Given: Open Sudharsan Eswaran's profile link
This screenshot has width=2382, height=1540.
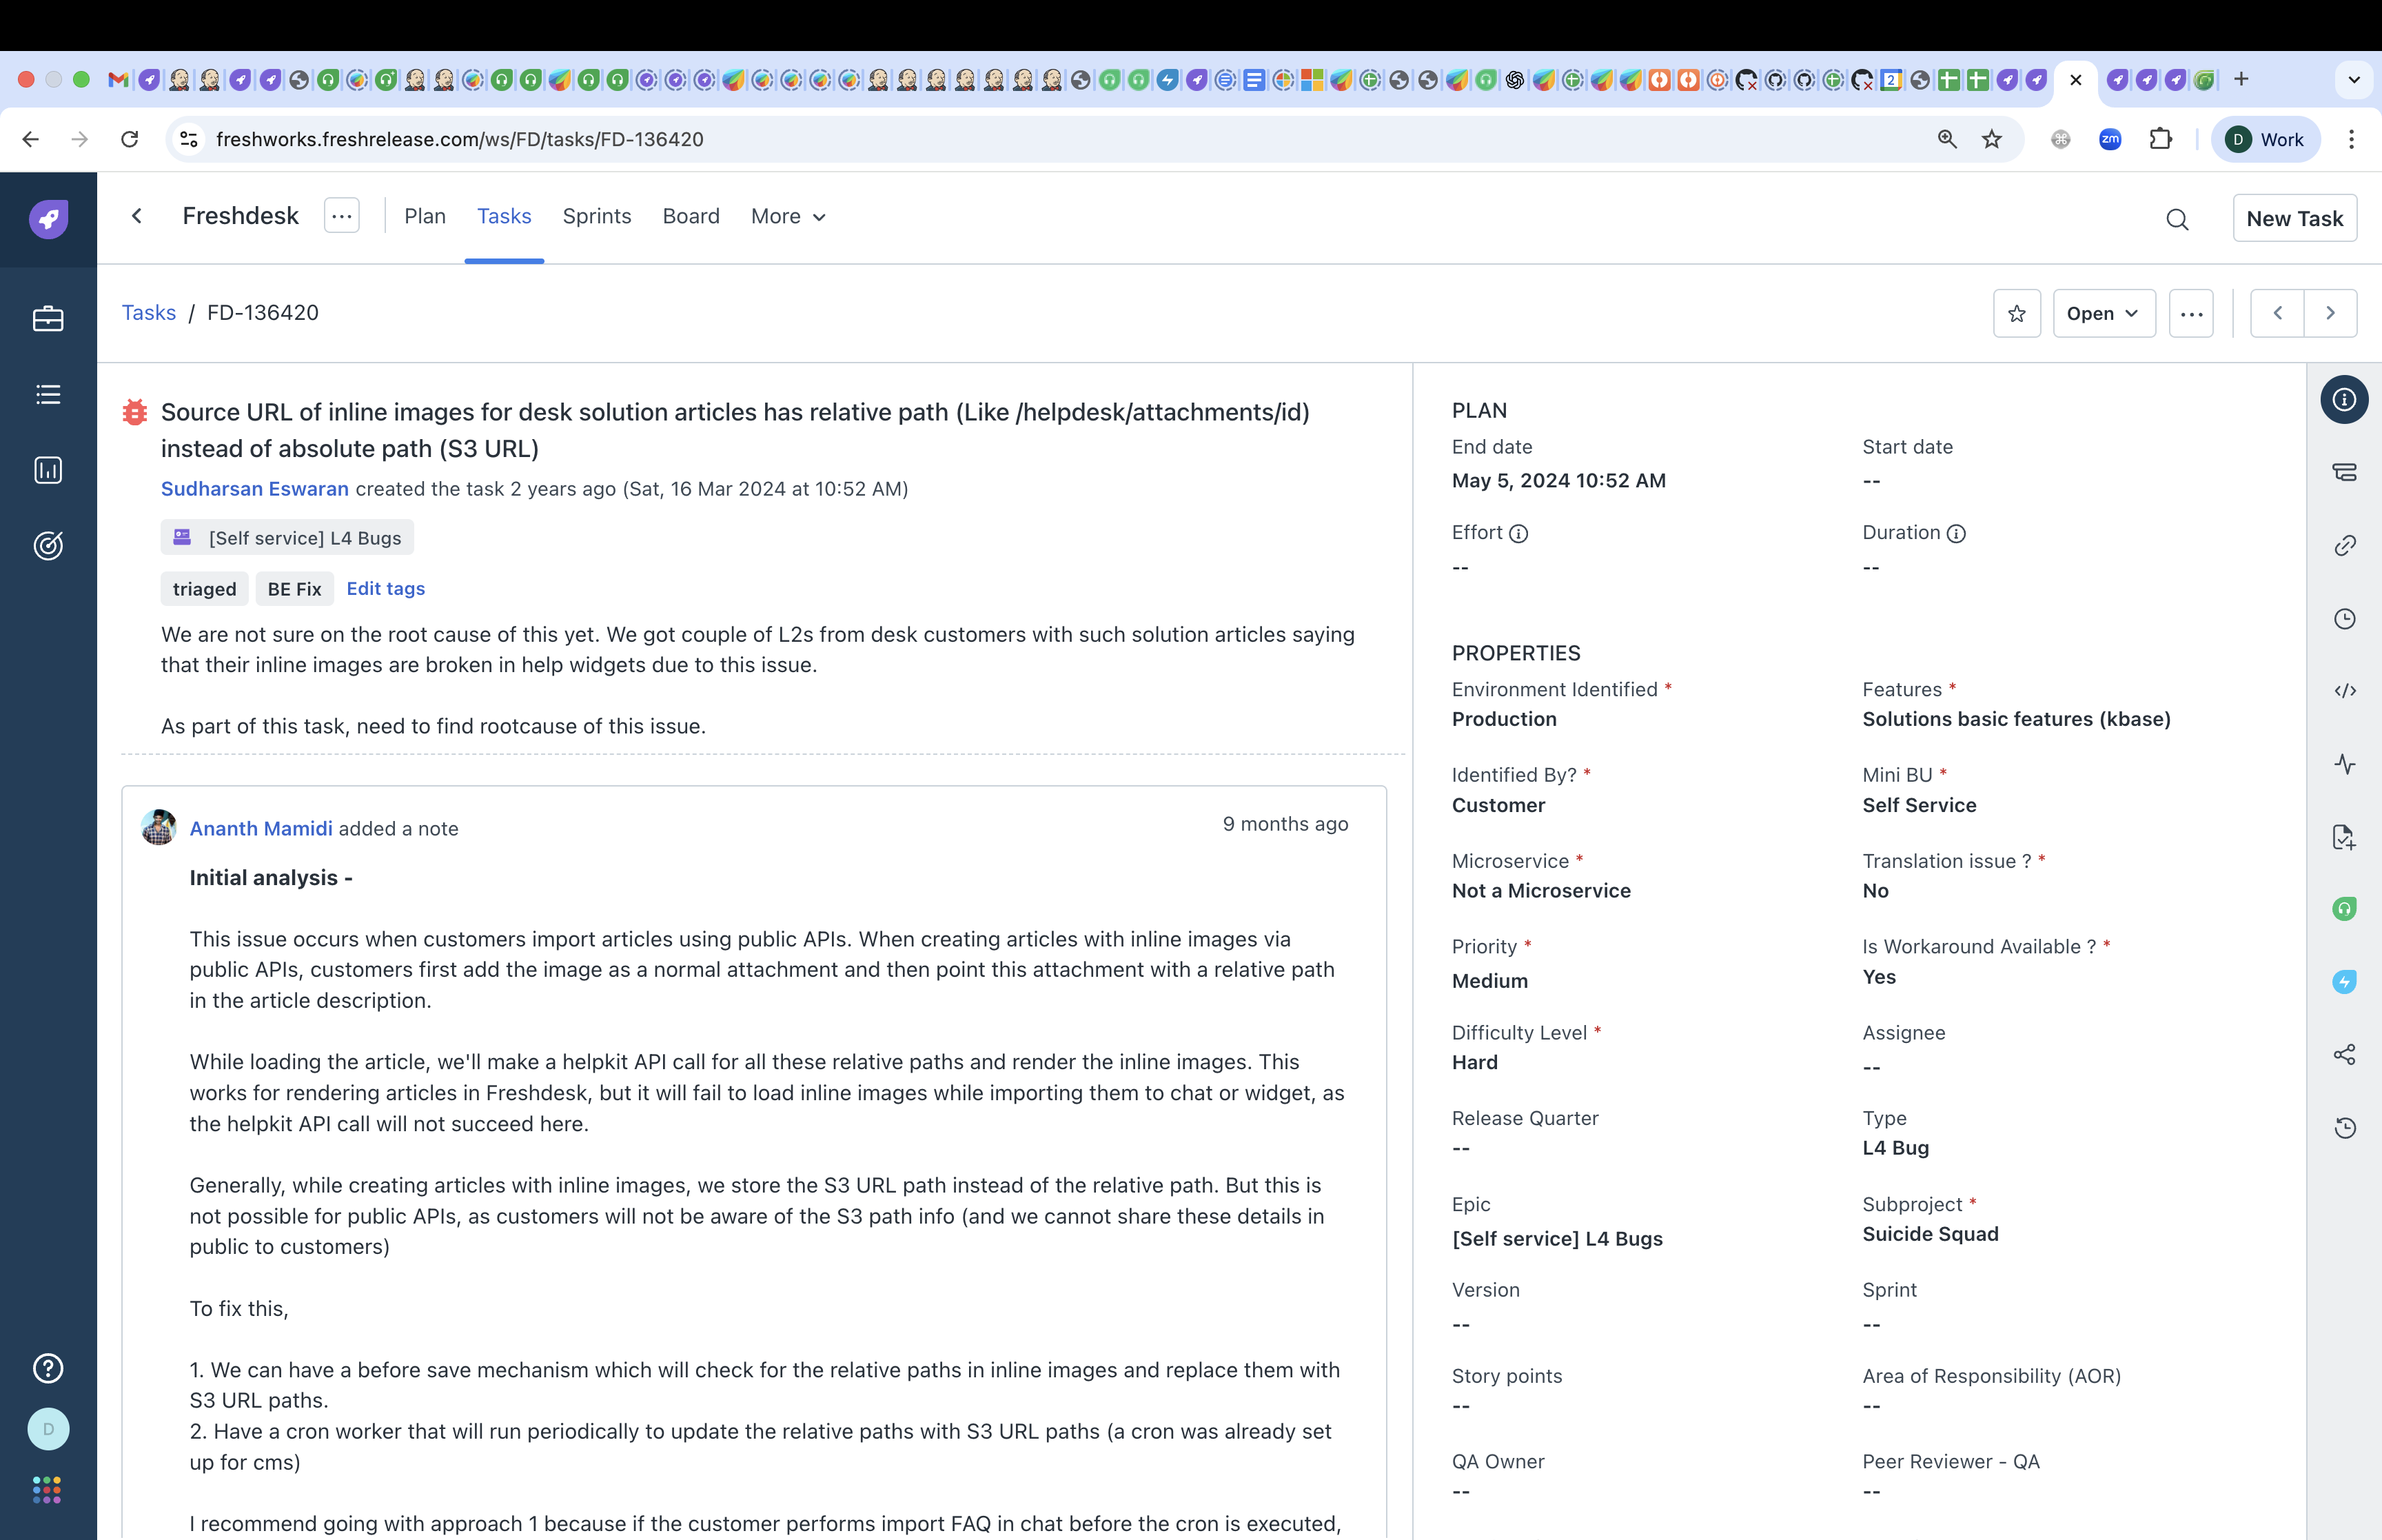Looking at the screenshot, I should (x=254, y=488).
